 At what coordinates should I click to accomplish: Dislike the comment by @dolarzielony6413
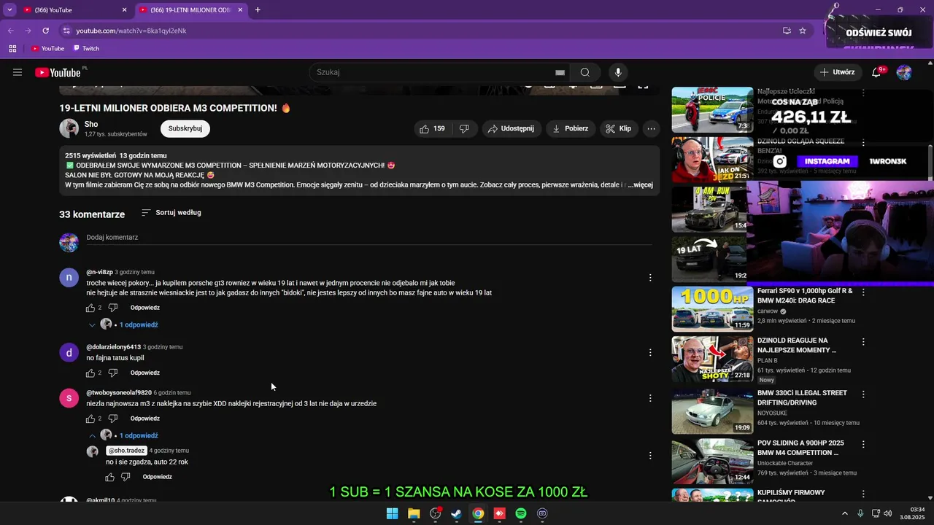[x=112, y=373]
